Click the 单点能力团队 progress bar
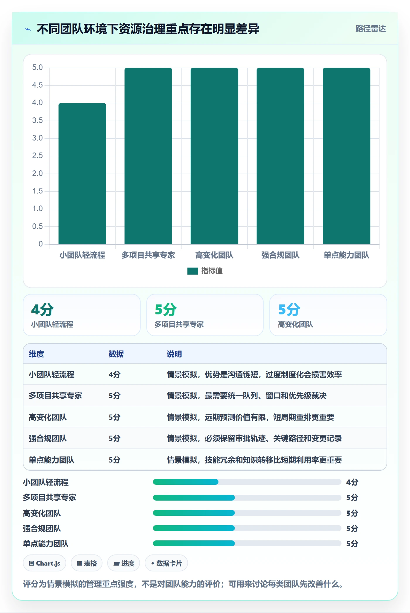The width and height of the screenshot is (410, 613). tap(247, 543)
